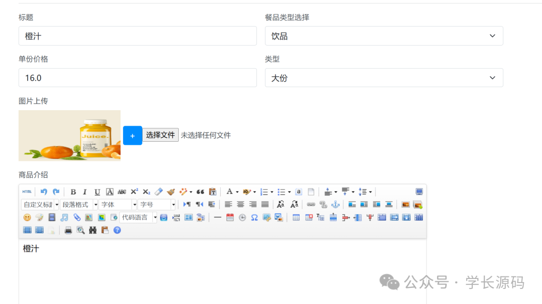Open the 段落格式 dropdown
Screen dimensions: 542x304
(x=79, y=205)
